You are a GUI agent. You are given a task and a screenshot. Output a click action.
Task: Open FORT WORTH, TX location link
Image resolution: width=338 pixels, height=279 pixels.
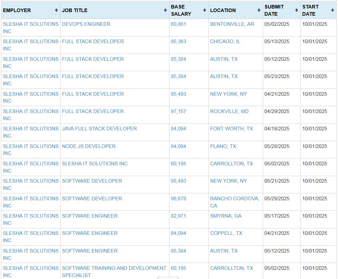pos(231,128)
